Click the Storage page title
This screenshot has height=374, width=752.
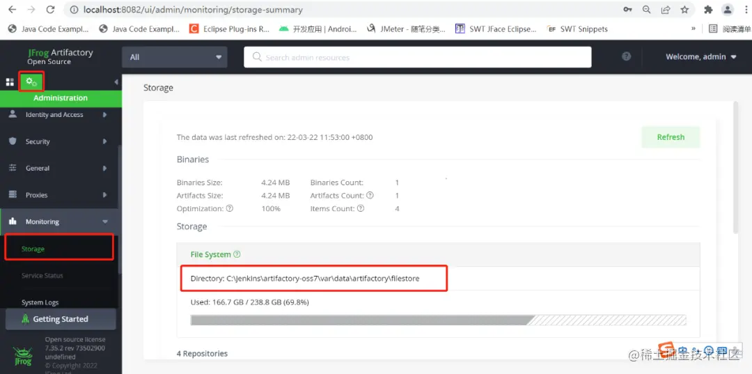click(x=158, y=88)
